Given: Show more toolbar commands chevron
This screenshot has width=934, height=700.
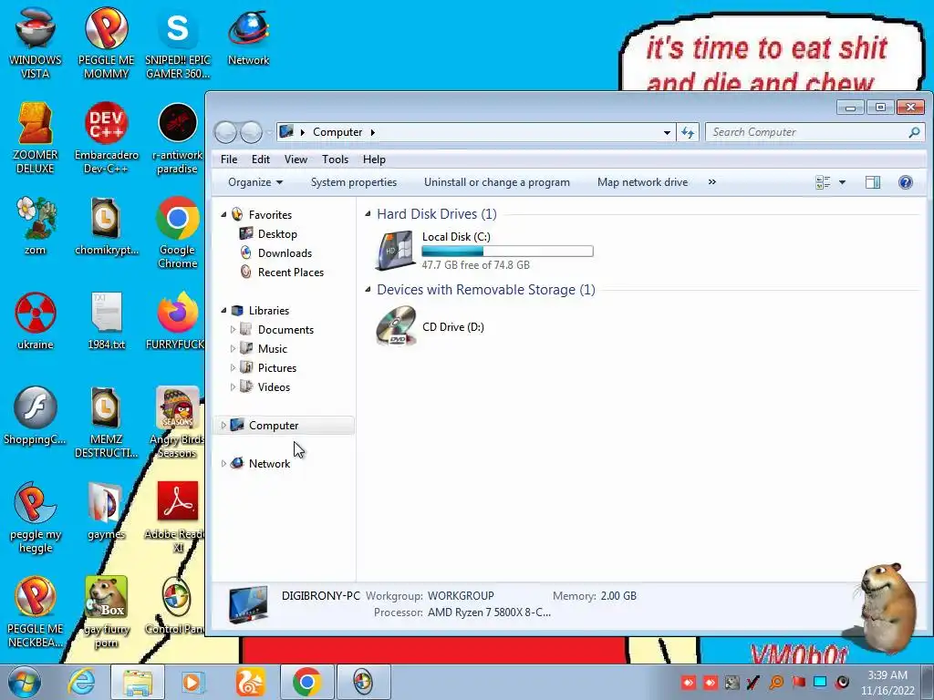Looking at the screenshot, I should [711, 182].
